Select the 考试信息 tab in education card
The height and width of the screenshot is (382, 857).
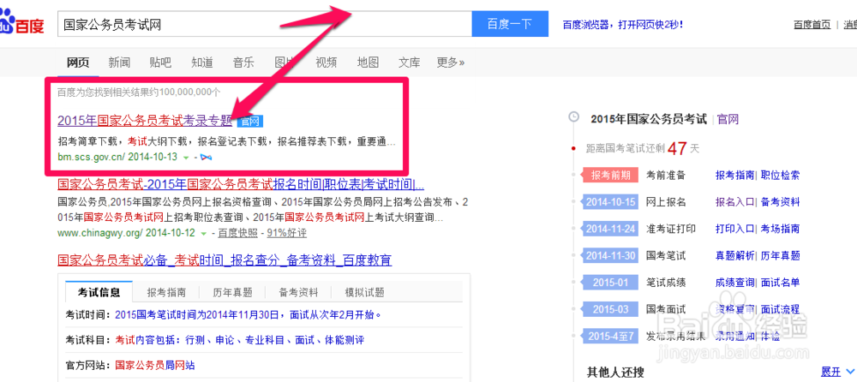tap(99, 292)
